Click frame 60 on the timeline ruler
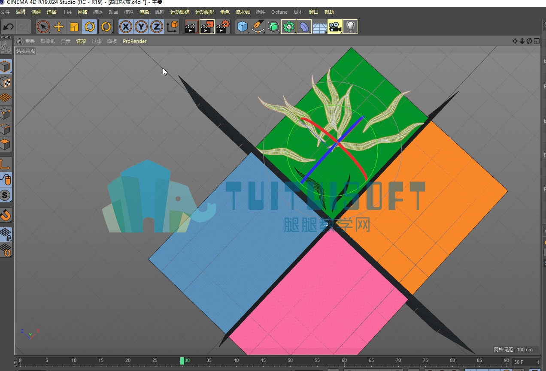Image resolution: width=546 pixels, height=371 pixels. 344,361
